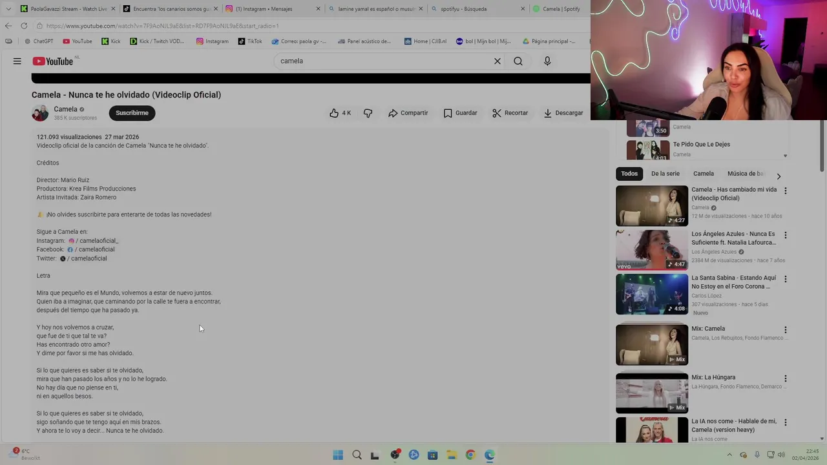Switch to lamine yamal search tab
Screen dimensions: 827x465
376,9
